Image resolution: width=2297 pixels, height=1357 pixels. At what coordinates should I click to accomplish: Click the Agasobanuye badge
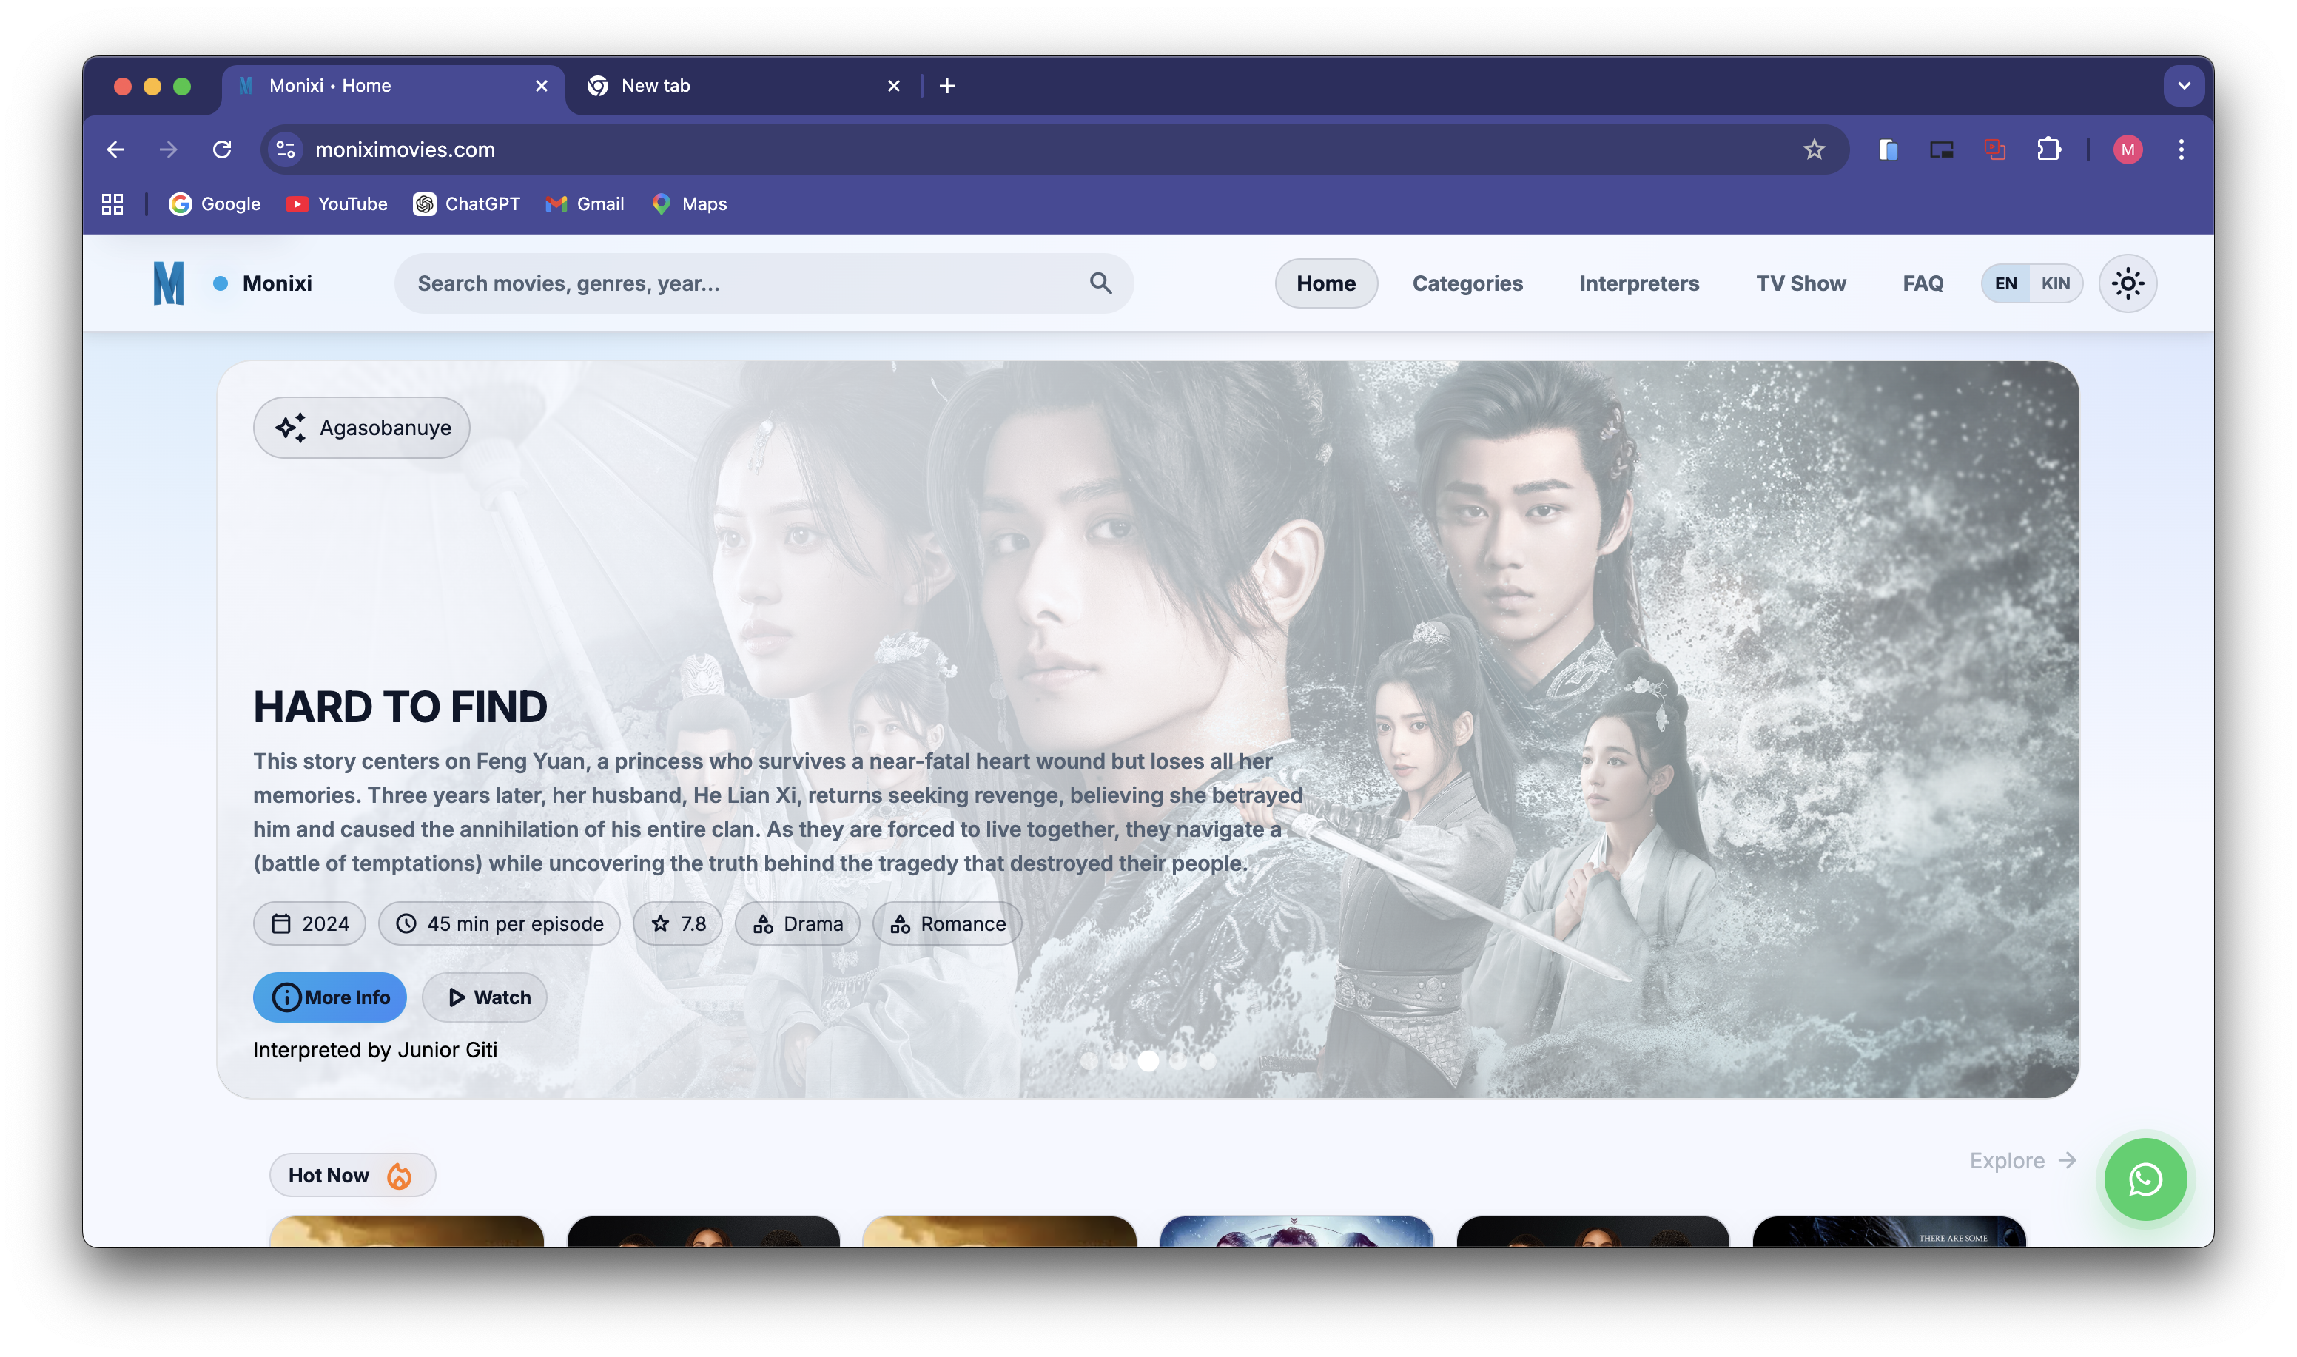(x=361, y=427)
